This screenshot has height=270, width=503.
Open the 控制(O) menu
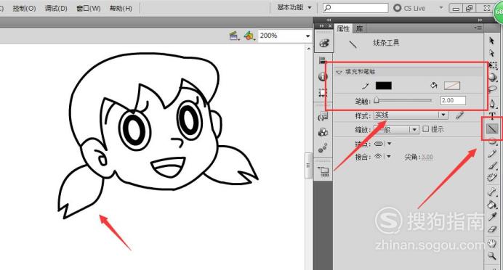click(24, 8)
